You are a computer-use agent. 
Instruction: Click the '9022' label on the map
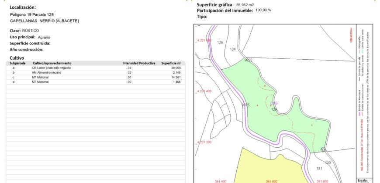coord(249,60)
